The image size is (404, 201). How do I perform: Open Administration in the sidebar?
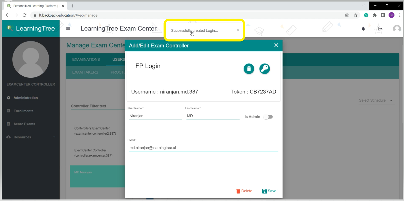[26, 98]
